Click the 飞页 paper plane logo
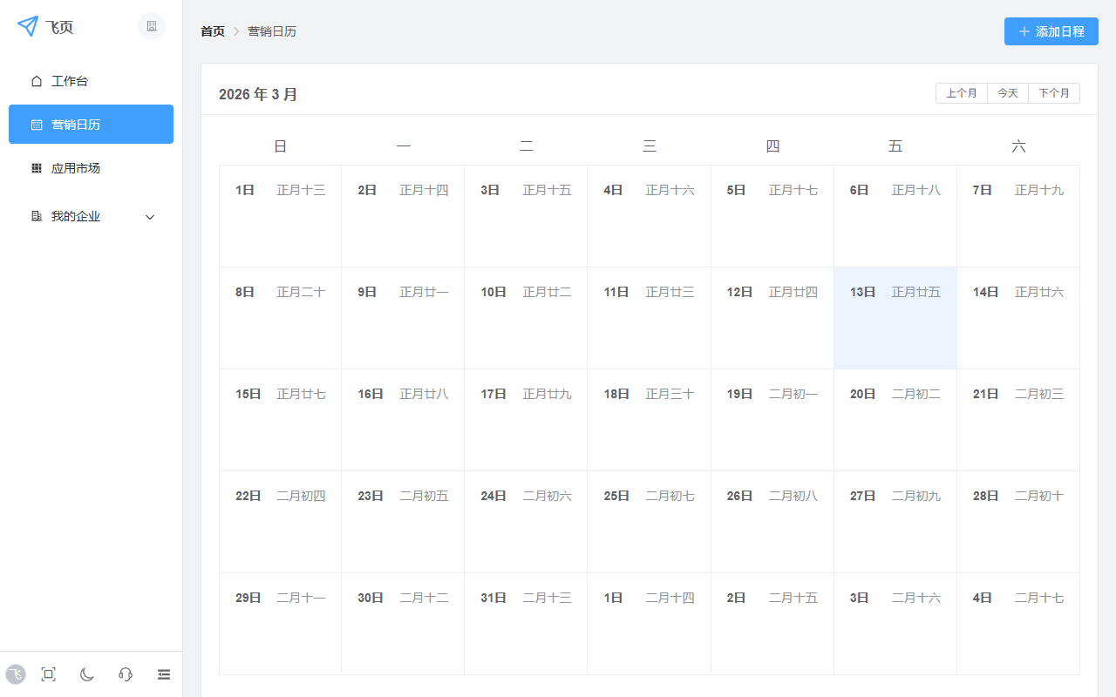 (x=28, y=26)
